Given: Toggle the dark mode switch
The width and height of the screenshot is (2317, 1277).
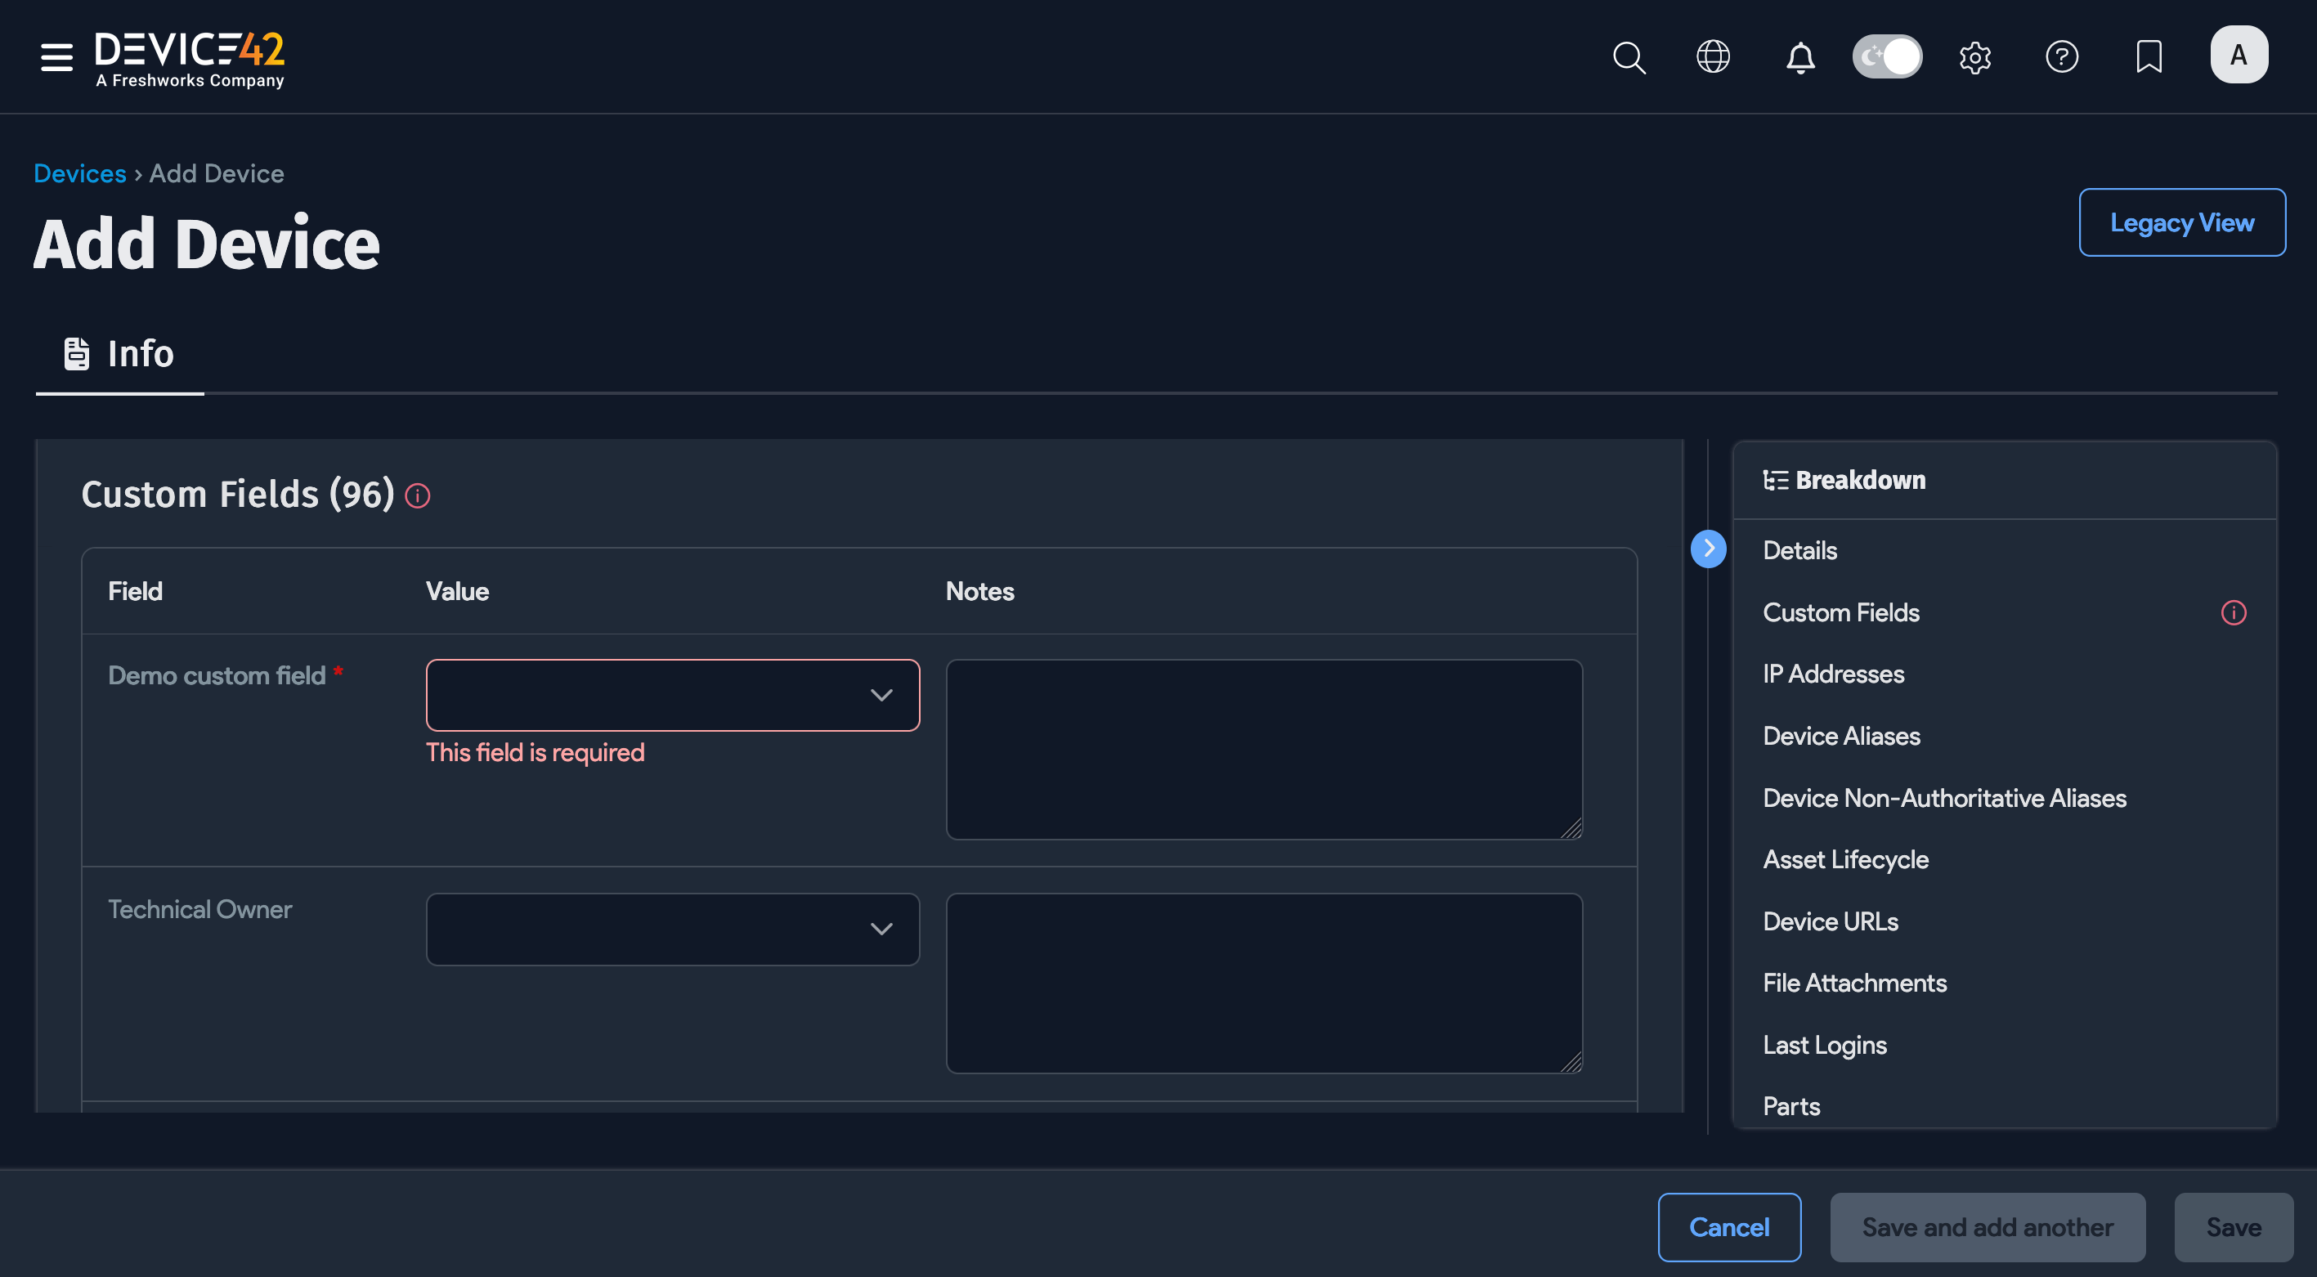Looking at the screenshot, I should [1887, 56].
